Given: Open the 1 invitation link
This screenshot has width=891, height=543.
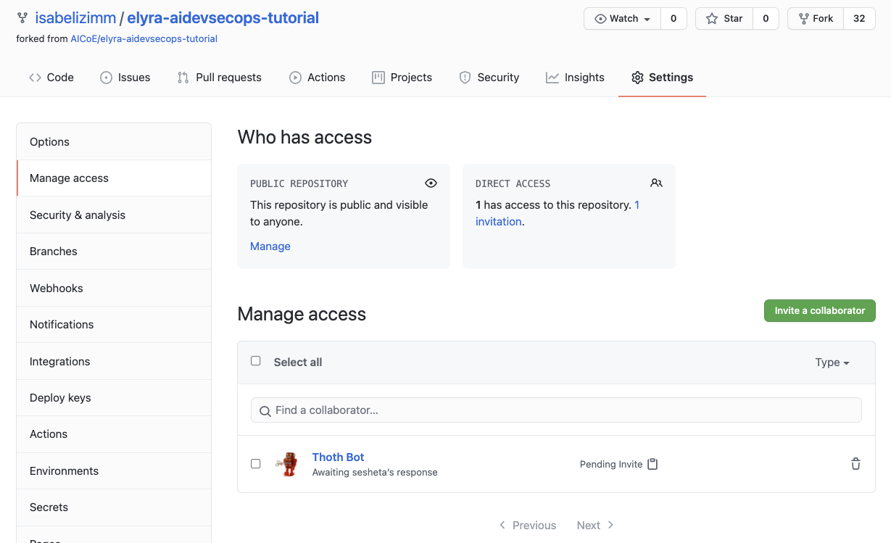Looking at the screenshot, I should coord(499,222).
